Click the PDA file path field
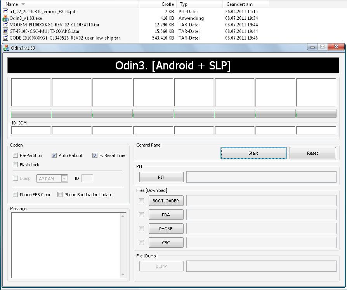The width and height of the screenshot is (347, 290). tap(261, 215)
